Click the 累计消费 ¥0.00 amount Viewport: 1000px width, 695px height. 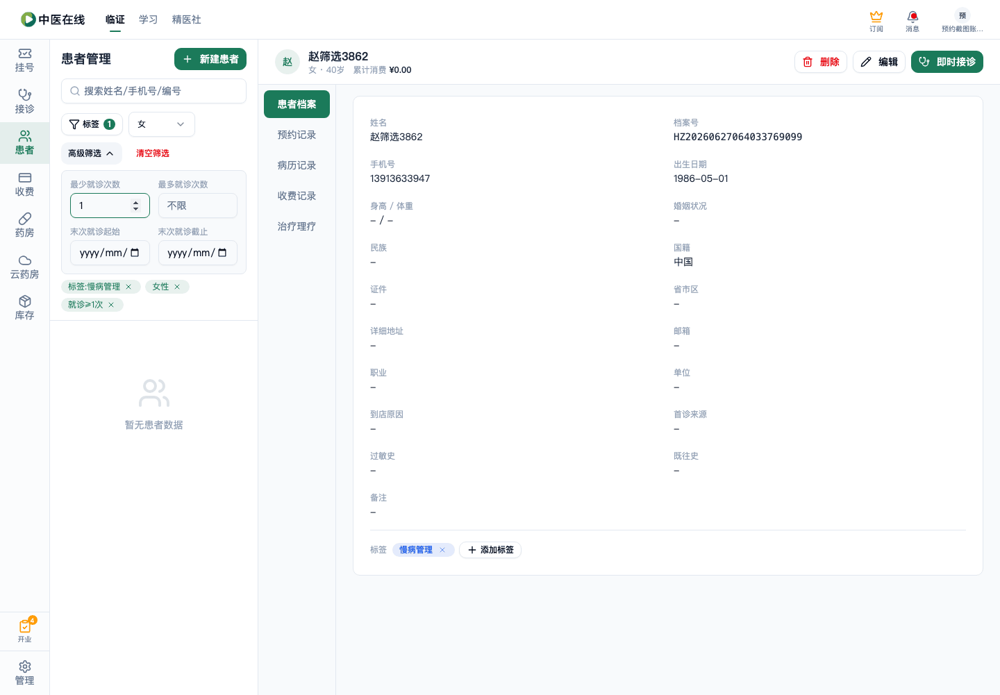click(x=400, y=70)
